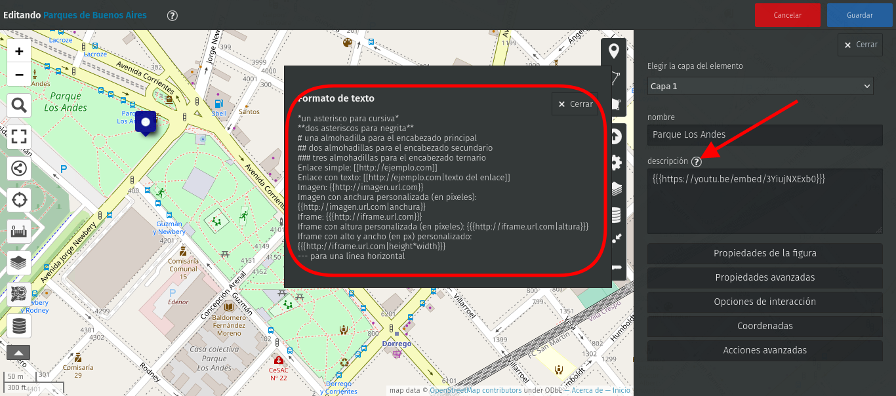
Task: Toggle fullscreen map view
Action: point(19,136)
